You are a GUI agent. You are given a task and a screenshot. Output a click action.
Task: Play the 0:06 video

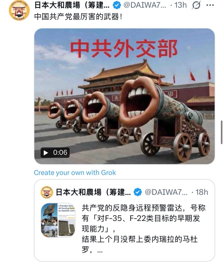pos(55,152)
